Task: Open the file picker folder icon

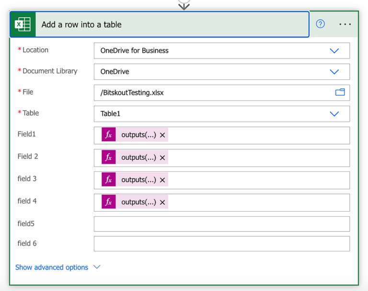Action: point(340,92)
